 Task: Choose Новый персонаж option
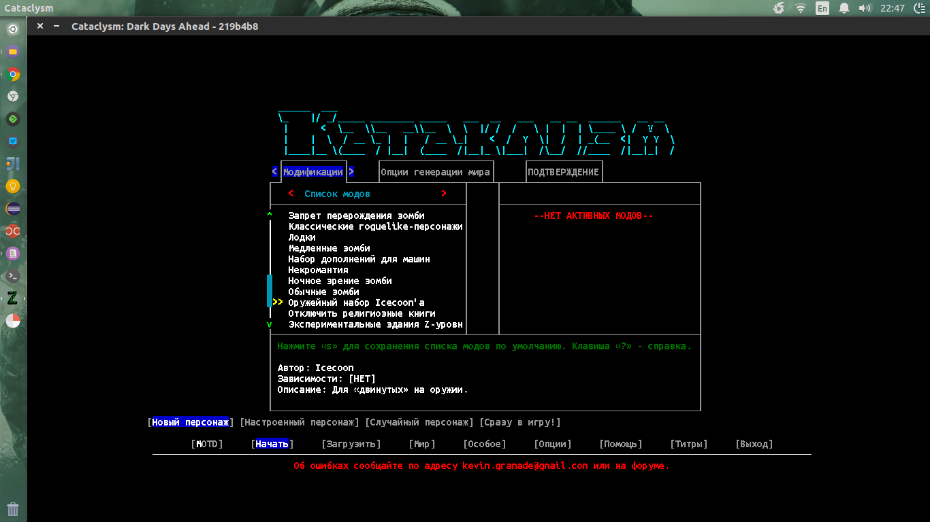(x=191, y=422)
